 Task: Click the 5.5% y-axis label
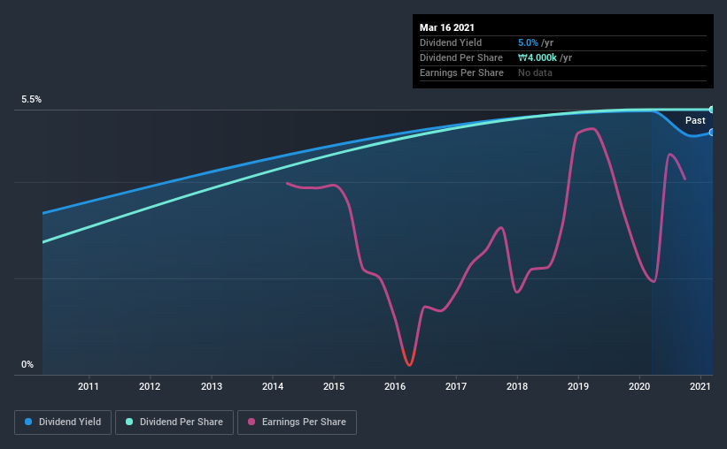coord(31,100)
